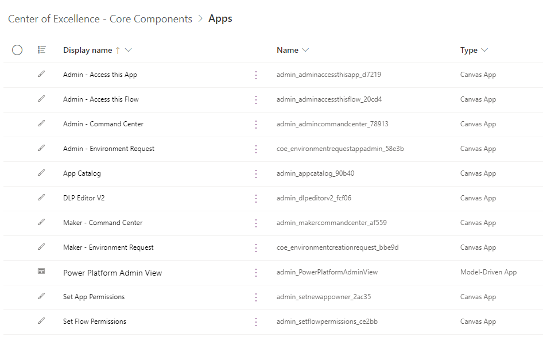Click the list layout icon in the header row
This screenshot has height=364, width=543.
[x=41, y=50]
